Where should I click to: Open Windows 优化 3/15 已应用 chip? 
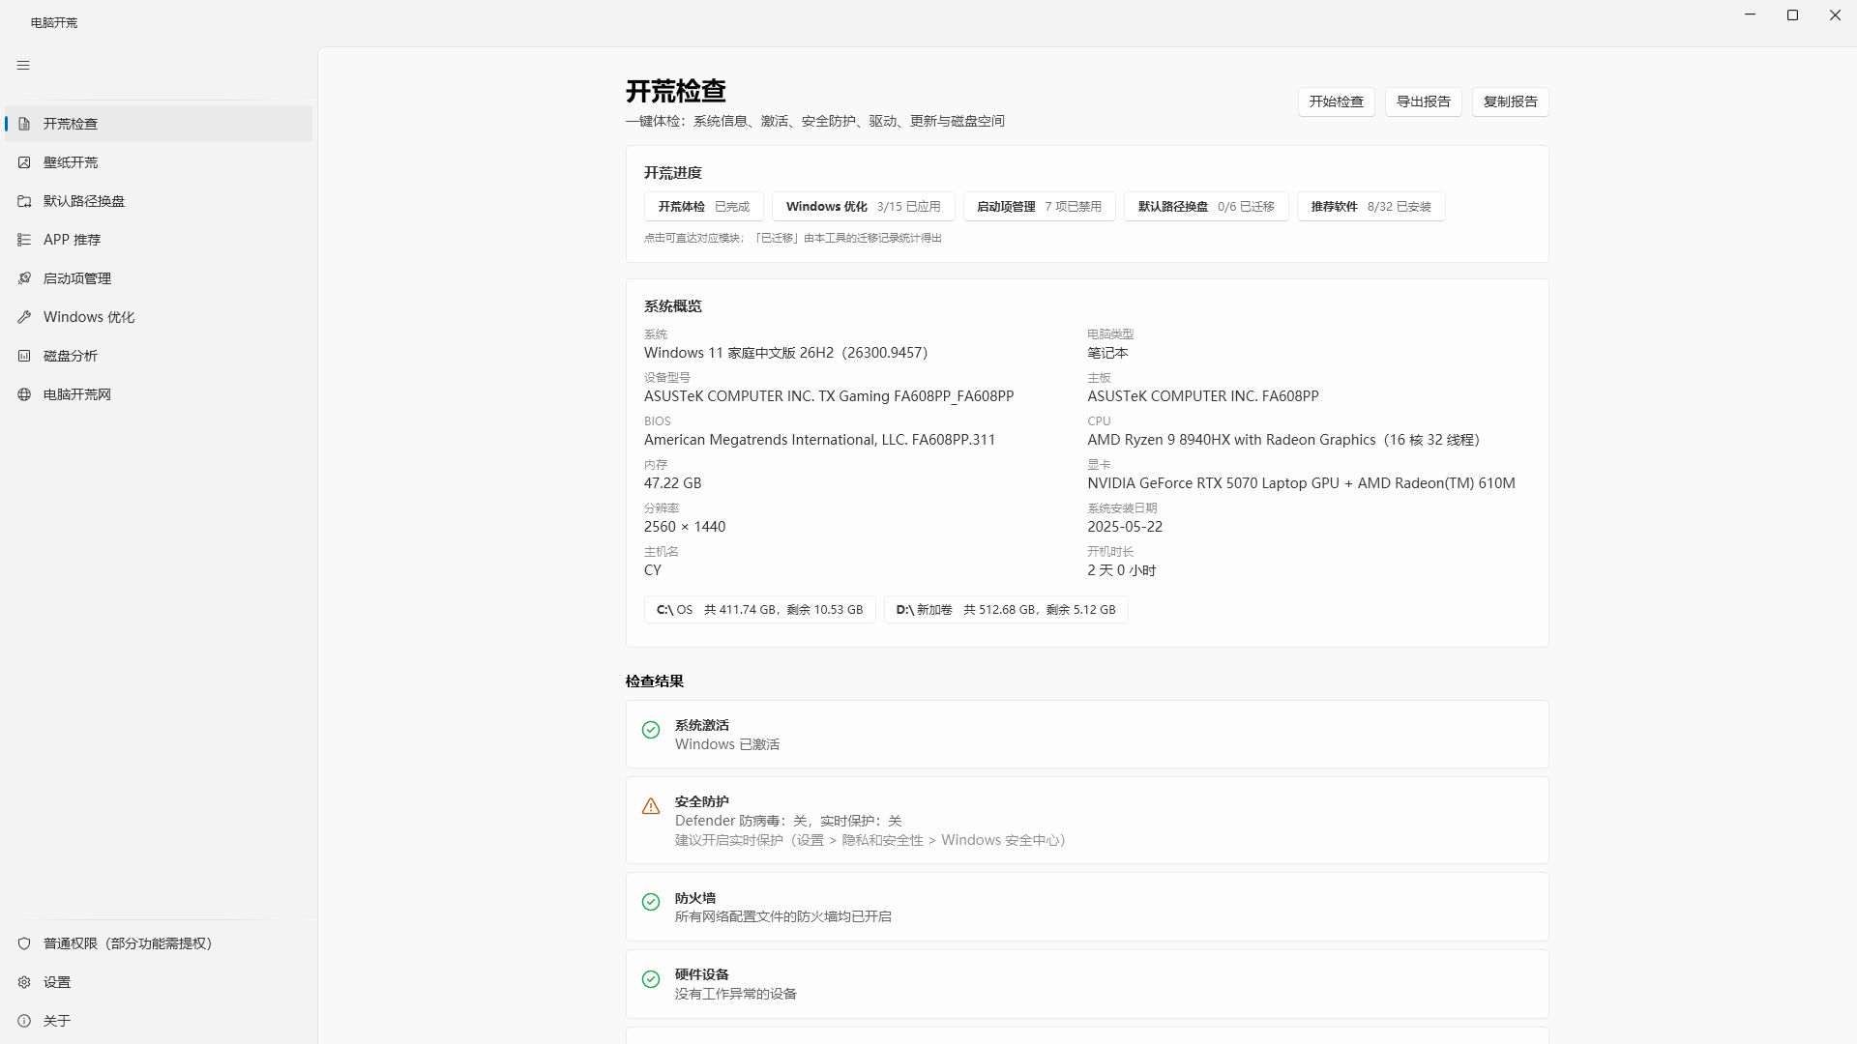[864, 207]
